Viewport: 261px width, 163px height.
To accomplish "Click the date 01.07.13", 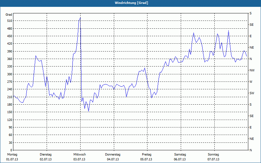I will 12,159.
